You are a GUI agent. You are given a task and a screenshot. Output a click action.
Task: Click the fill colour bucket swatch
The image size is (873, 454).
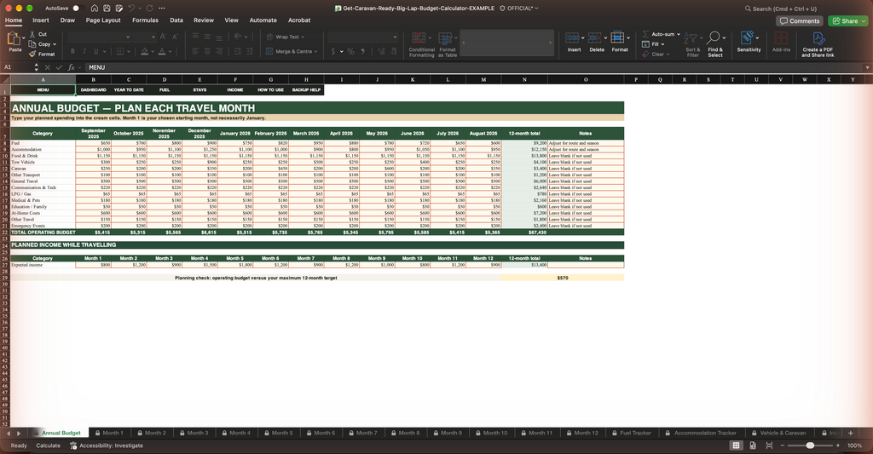[x=144, y=52]
